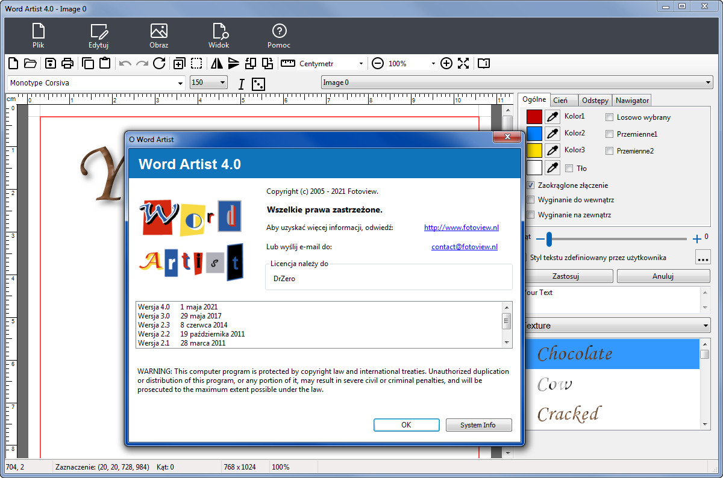Use the eyedropper beside the Tło checkbox

(552, 168)
